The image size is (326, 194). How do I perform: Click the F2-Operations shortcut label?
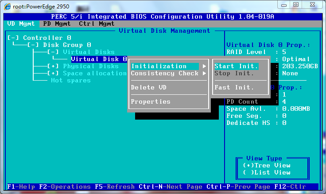coord(65,186)
